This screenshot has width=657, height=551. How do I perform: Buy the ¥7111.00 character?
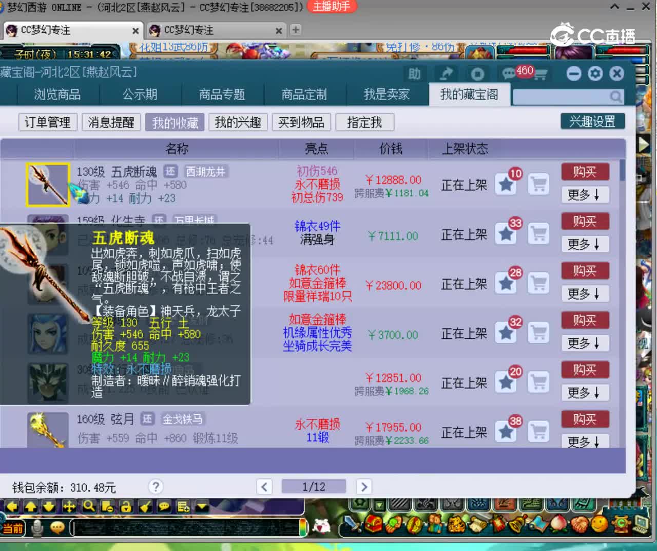tap(585, 222)
